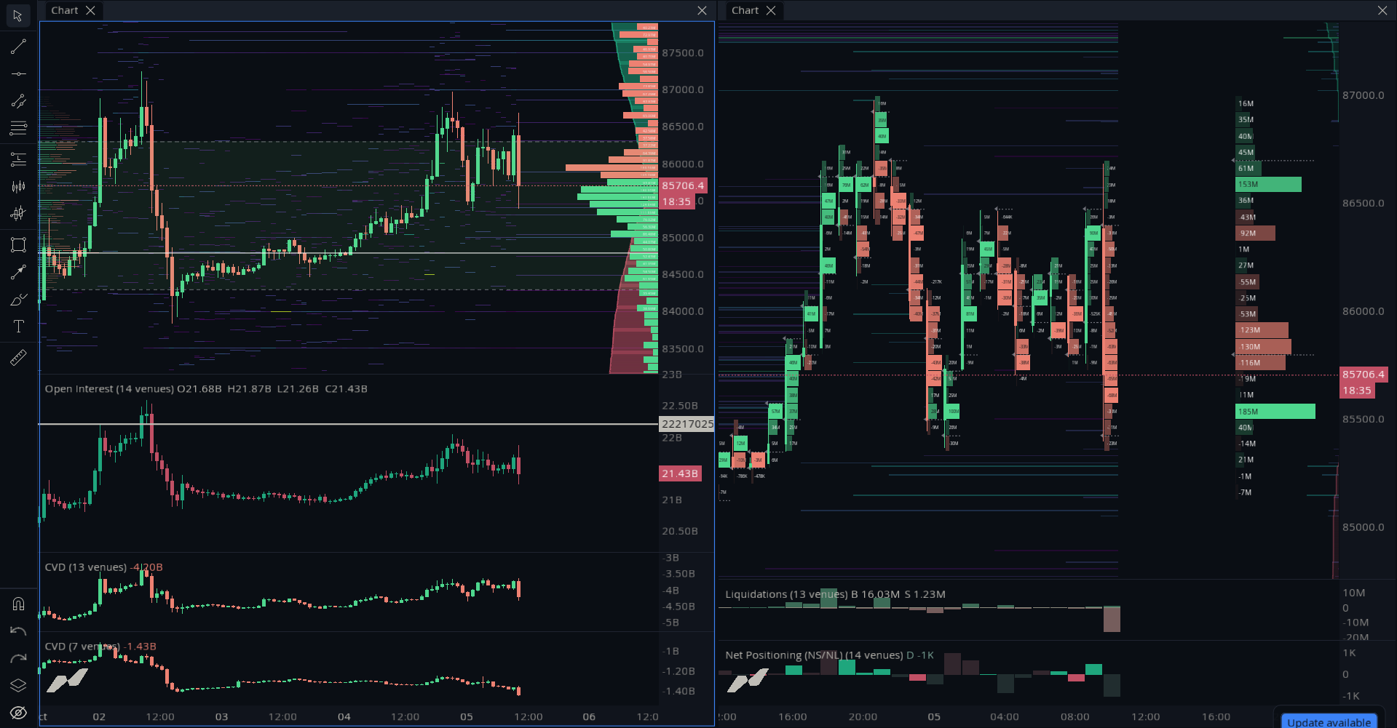Click the 123M red volume profile bar
The height and width of the screenshot is (728, 1397).
[x=1262, y=330]
